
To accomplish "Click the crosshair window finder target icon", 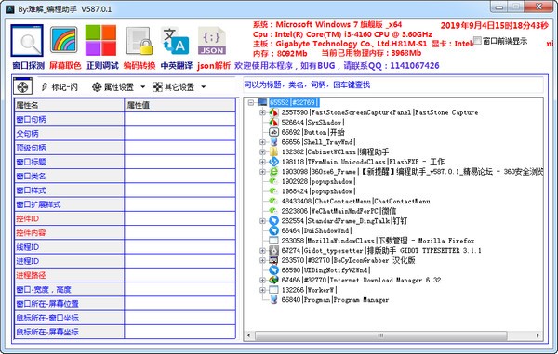I will coord(22,86).
